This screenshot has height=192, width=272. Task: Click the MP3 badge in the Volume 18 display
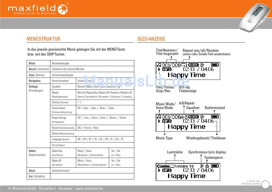(x=167, y=170)
